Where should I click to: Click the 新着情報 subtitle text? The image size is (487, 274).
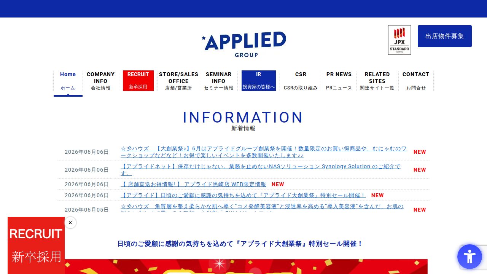coord(243,128)
